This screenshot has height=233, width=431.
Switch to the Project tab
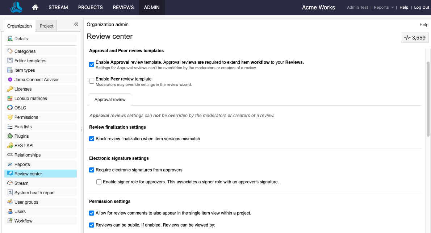46,26
